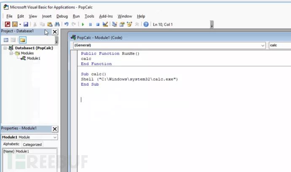This screenshot has width=291, height=172.
Task: Click the 'End Sub' code line
Action: coord(90,84)
